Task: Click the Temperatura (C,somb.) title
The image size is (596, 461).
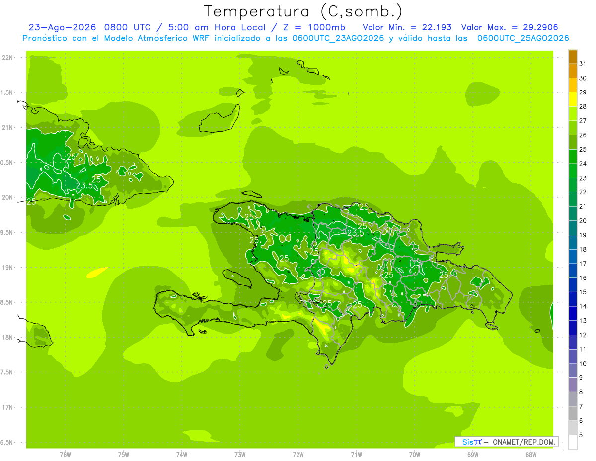Action: click(x=303, y=11)
